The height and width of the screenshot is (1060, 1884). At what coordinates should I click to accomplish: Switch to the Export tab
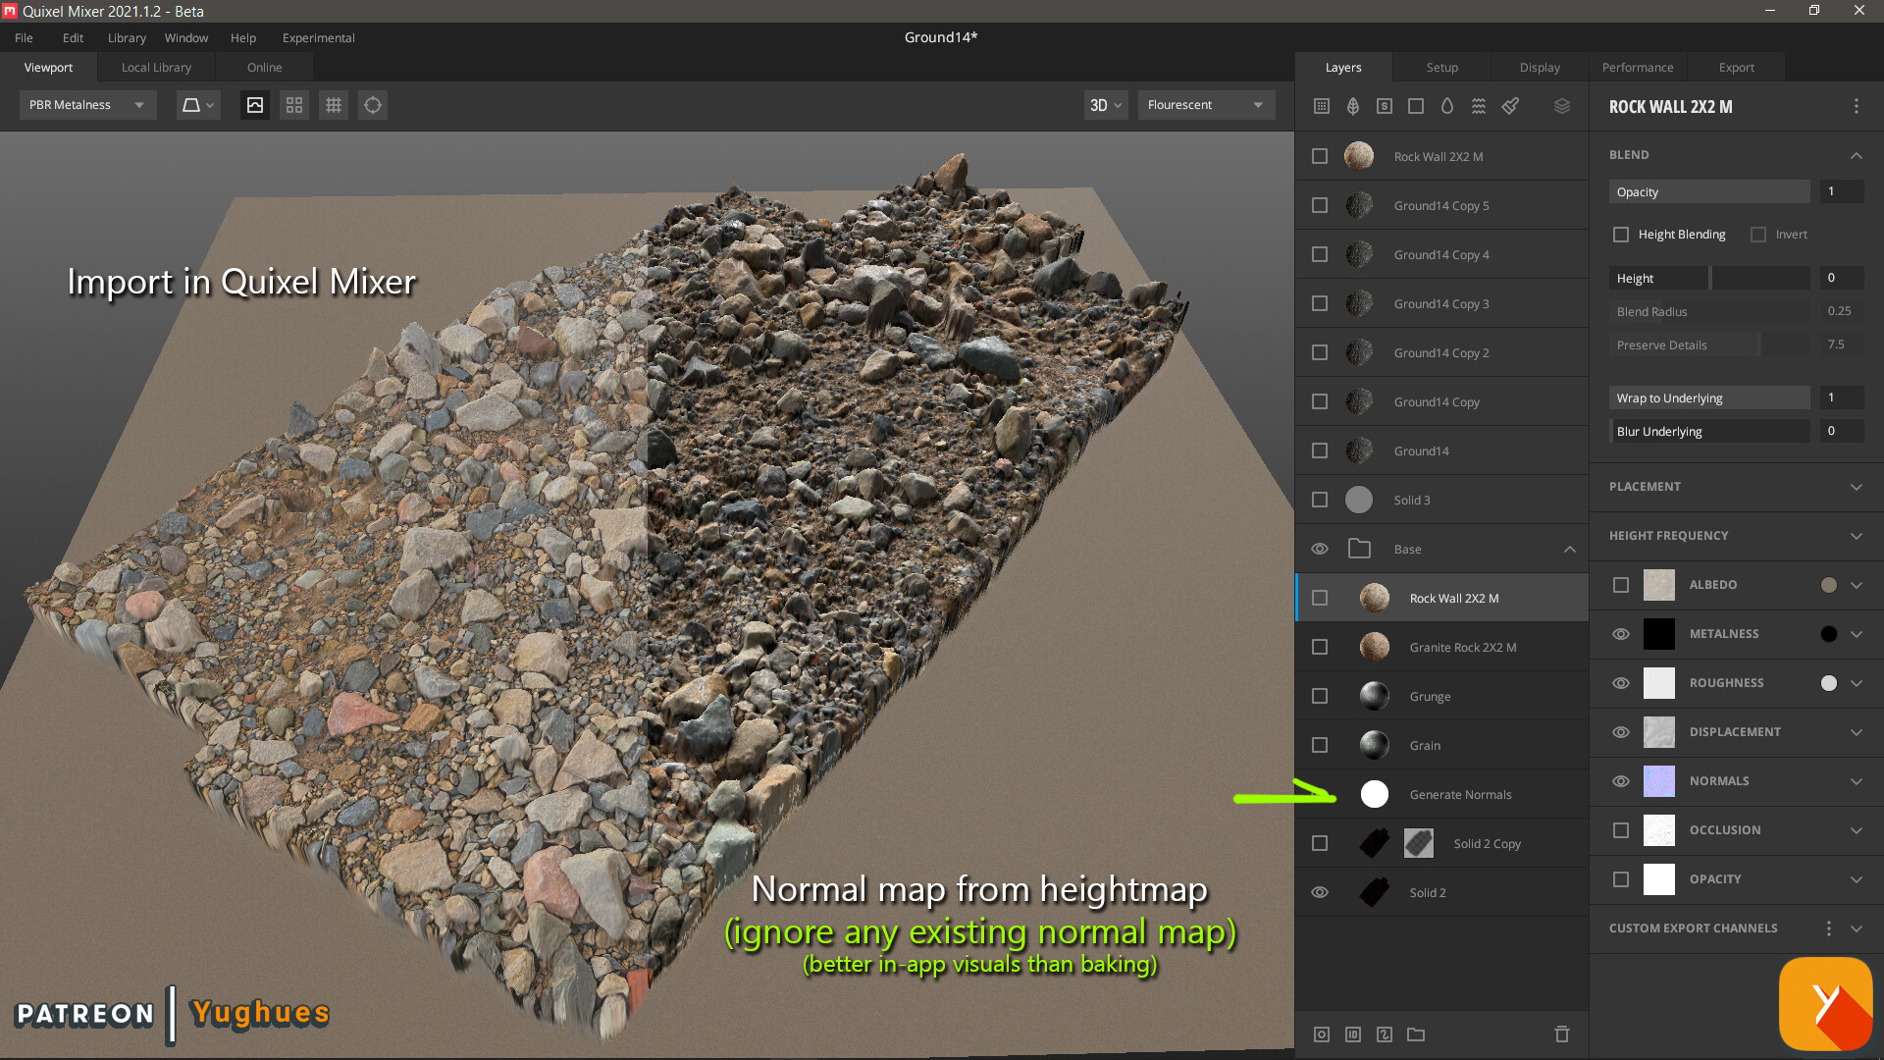(x=1736, y=67)
